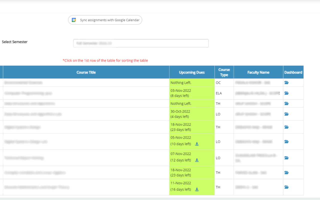
Task: Click the ELA course type cell
Action: [219, 93]
